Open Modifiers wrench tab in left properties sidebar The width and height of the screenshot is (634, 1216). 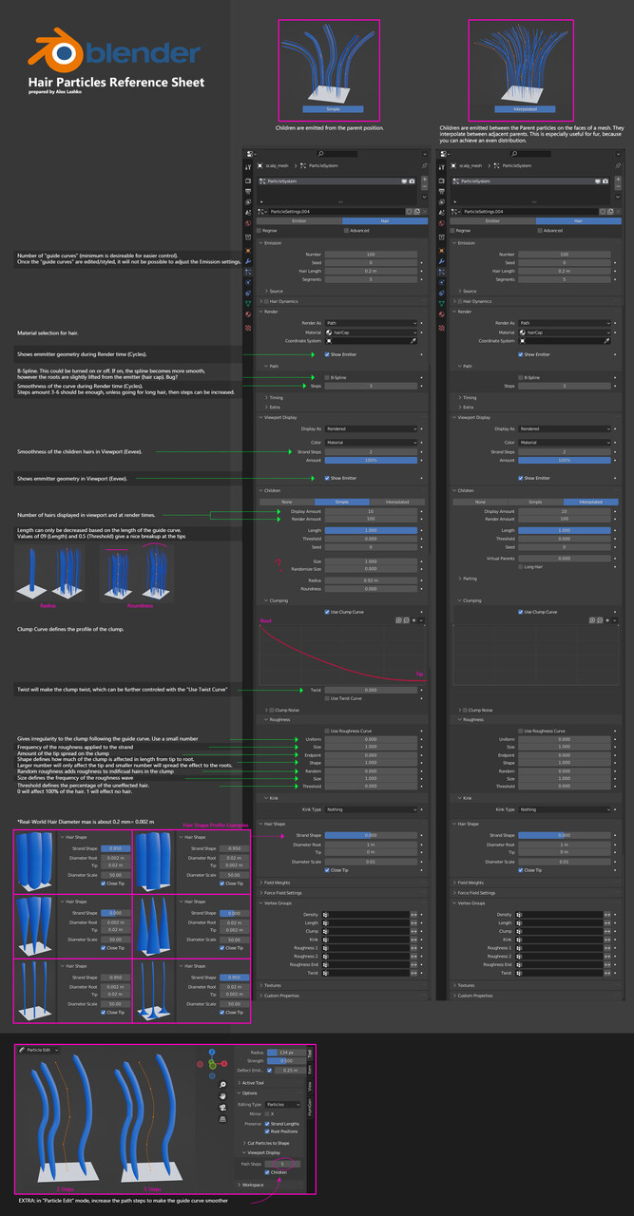tap(248, 261)
